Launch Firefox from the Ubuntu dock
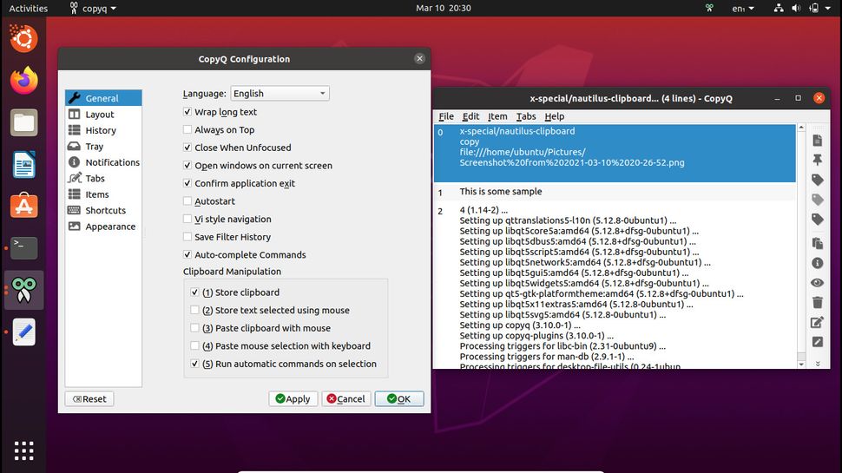The height and width of the screenshot is (473, 842). tap(24, 81)
